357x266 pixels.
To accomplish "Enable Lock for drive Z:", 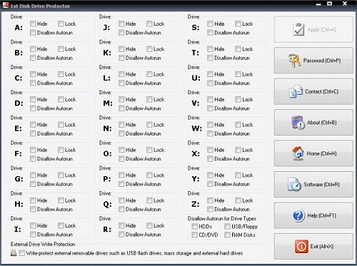I will tap(238, 200).
